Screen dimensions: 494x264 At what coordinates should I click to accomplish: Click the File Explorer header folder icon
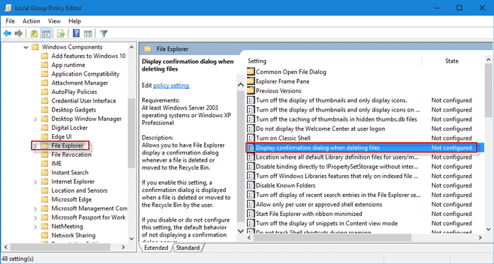point(147,49)
